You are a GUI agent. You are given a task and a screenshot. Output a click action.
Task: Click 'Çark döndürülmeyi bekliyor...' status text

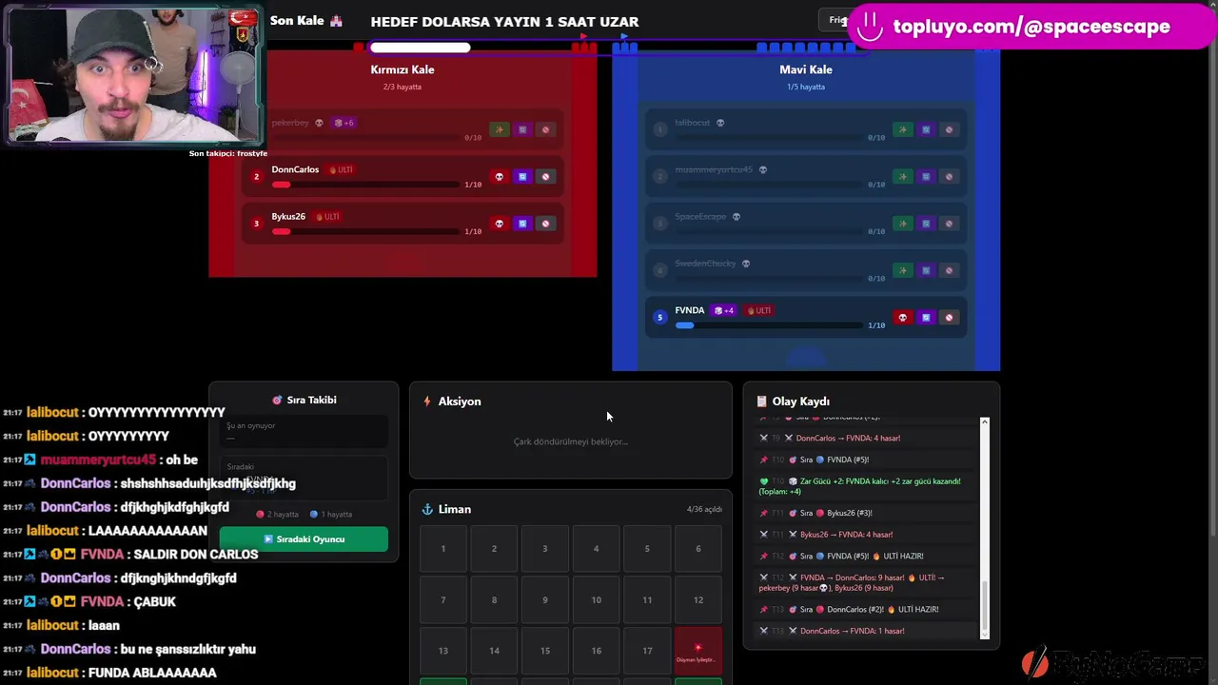571,441
